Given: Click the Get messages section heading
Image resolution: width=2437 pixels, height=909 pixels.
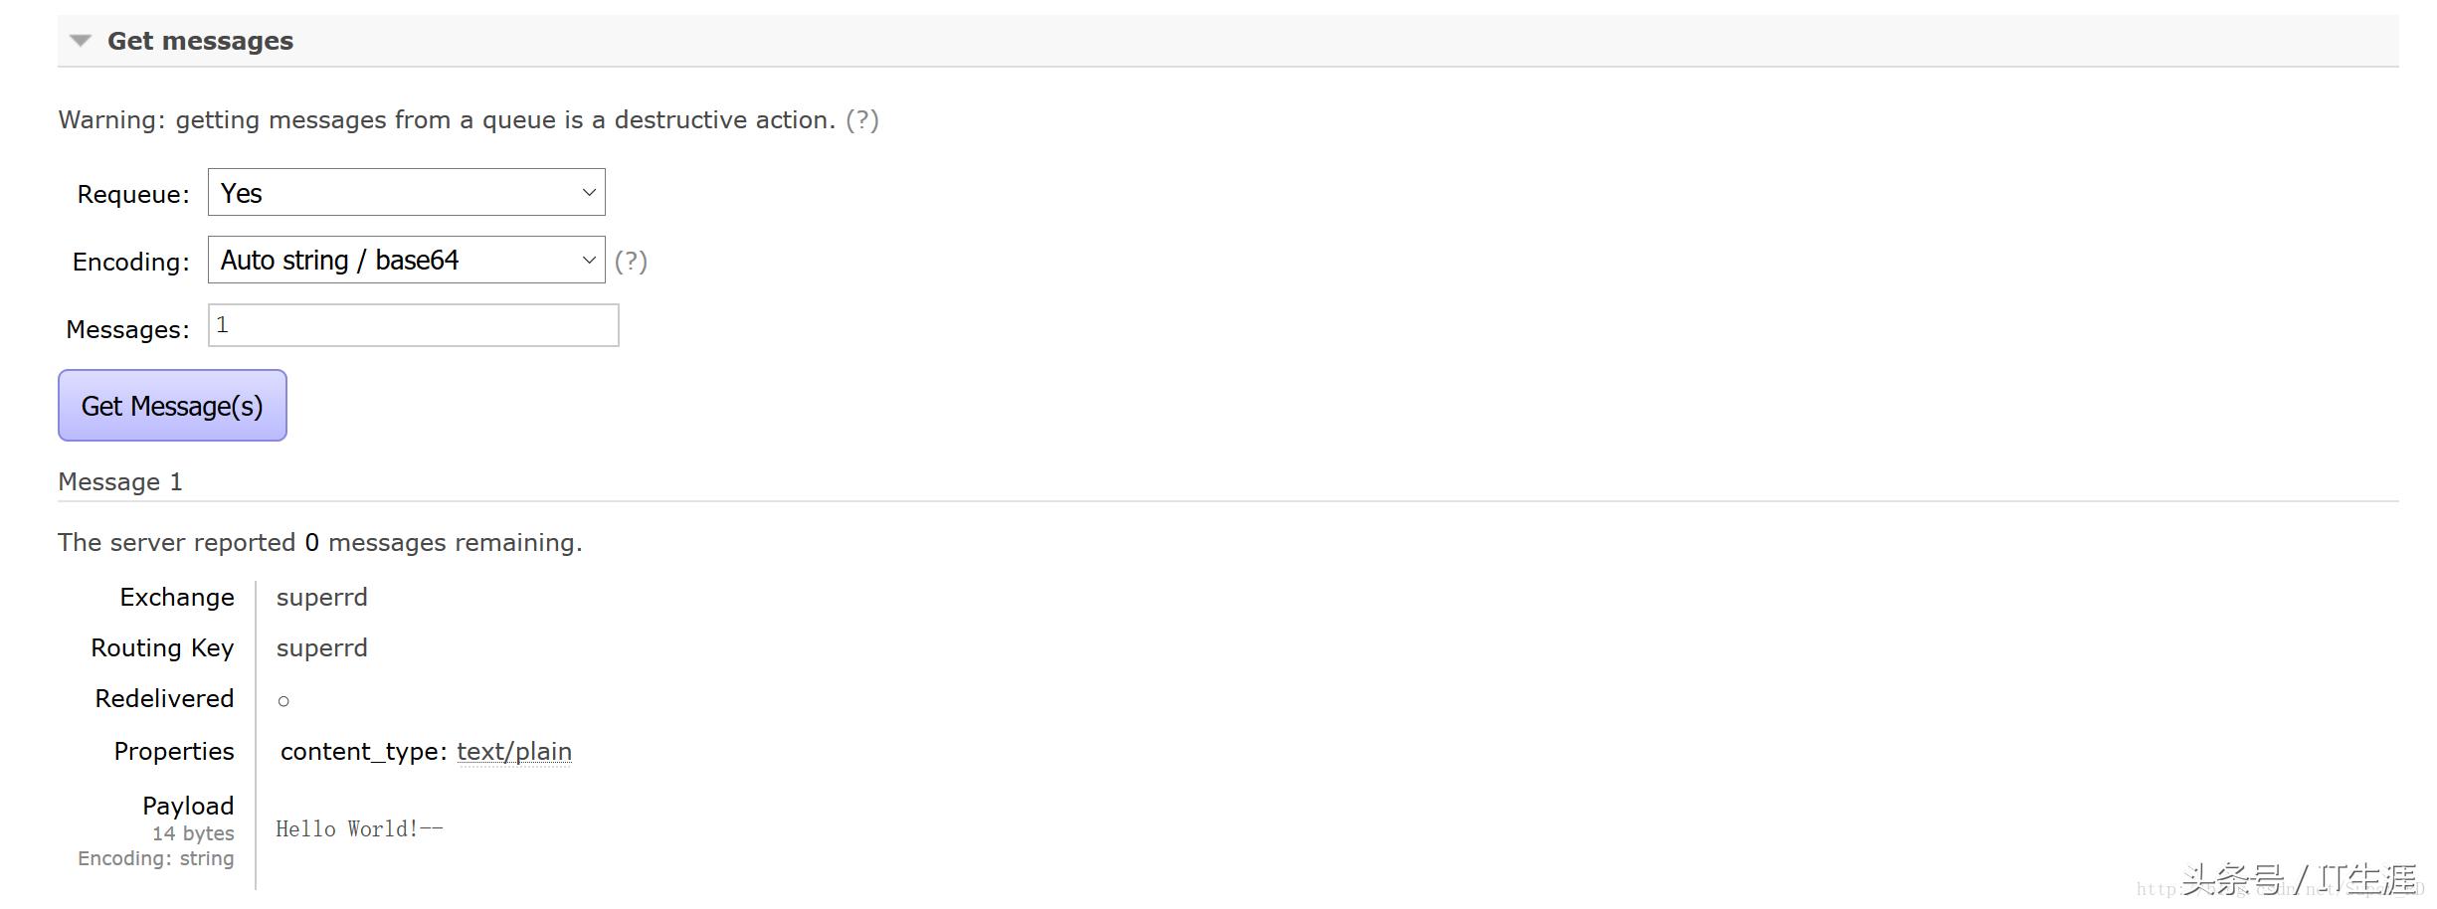Looking at the screenshot, I should 200,41.
